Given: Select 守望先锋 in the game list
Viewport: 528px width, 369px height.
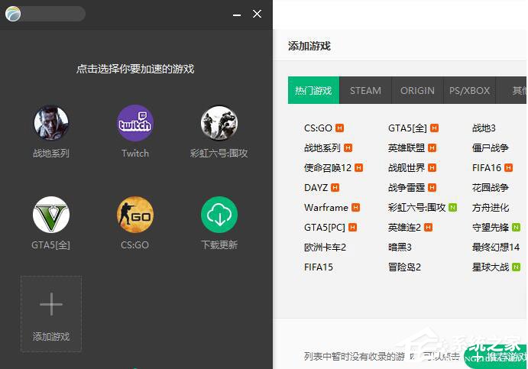Looking at the screenshot, I should [491, 227].
